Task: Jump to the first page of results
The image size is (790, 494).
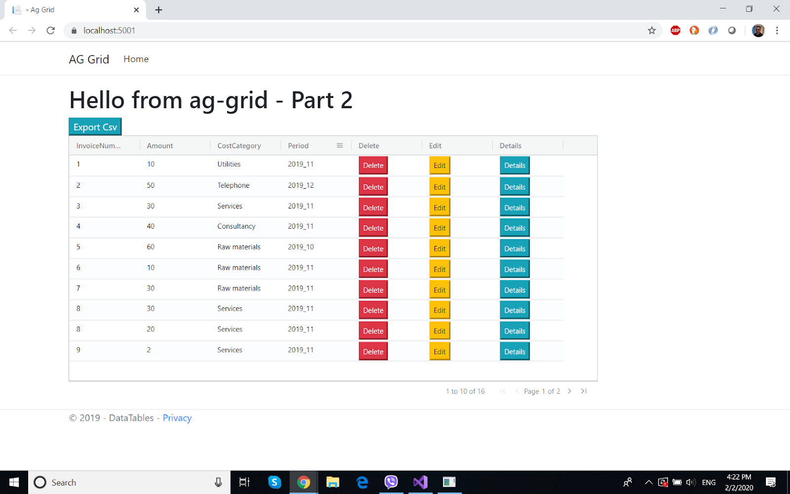Action: 503,391
